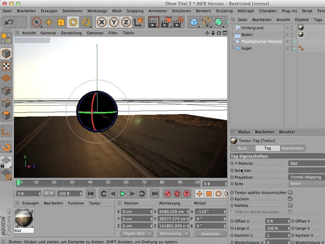The image size is (325, 244).
Task: Switch to Model mode in left palette
Action: [x=6, y=54]
